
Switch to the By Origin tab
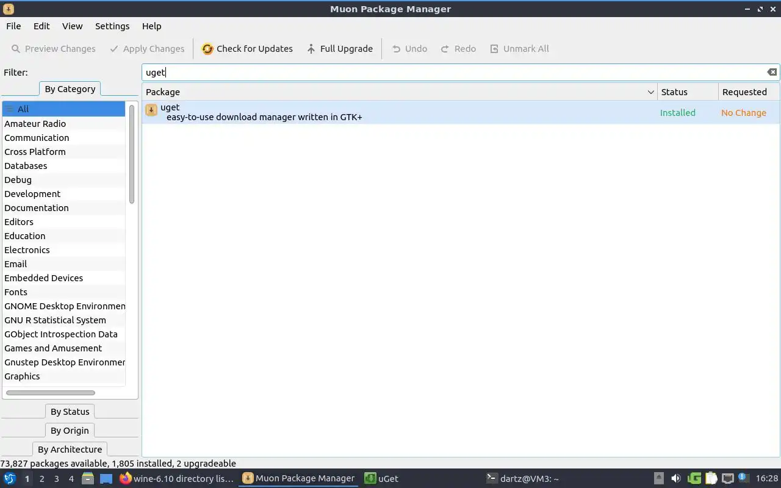pos(70,431)
